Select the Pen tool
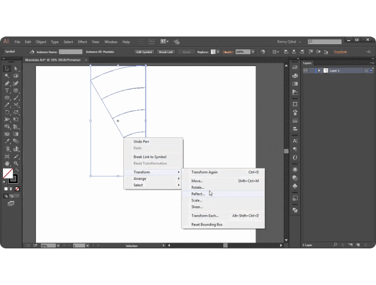 (7, 84)
